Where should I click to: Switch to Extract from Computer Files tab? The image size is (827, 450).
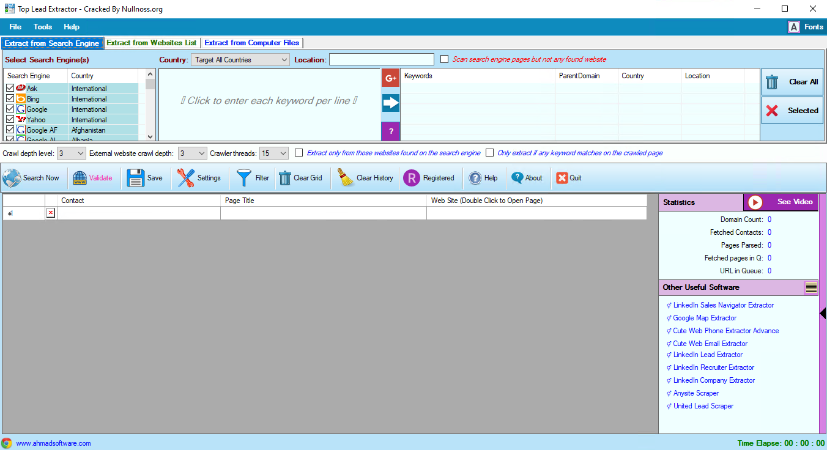(x=252, y=43)
